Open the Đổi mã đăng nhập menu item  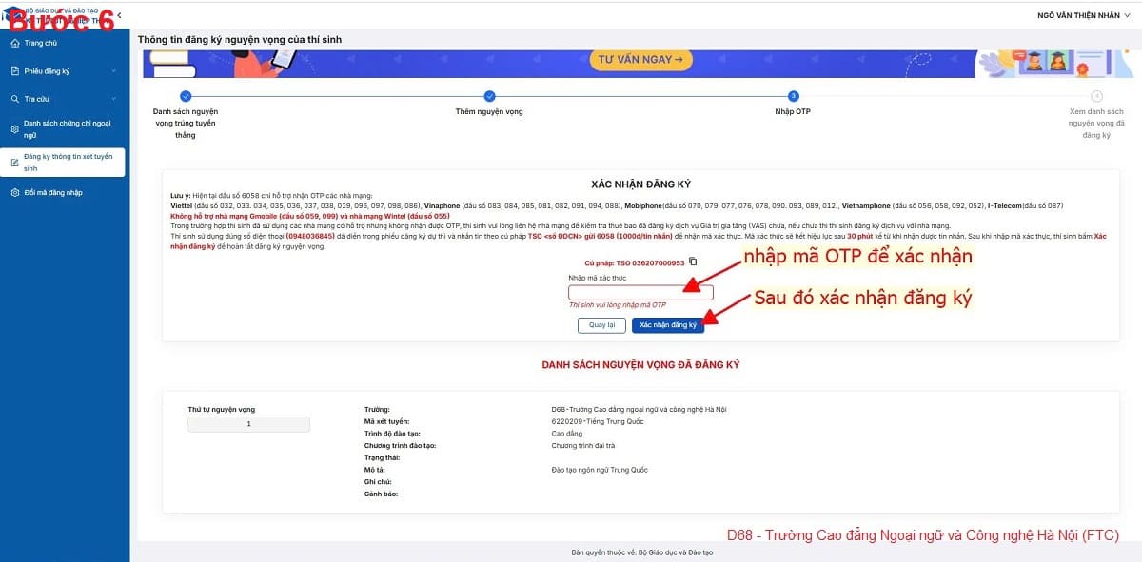point(53,193)
